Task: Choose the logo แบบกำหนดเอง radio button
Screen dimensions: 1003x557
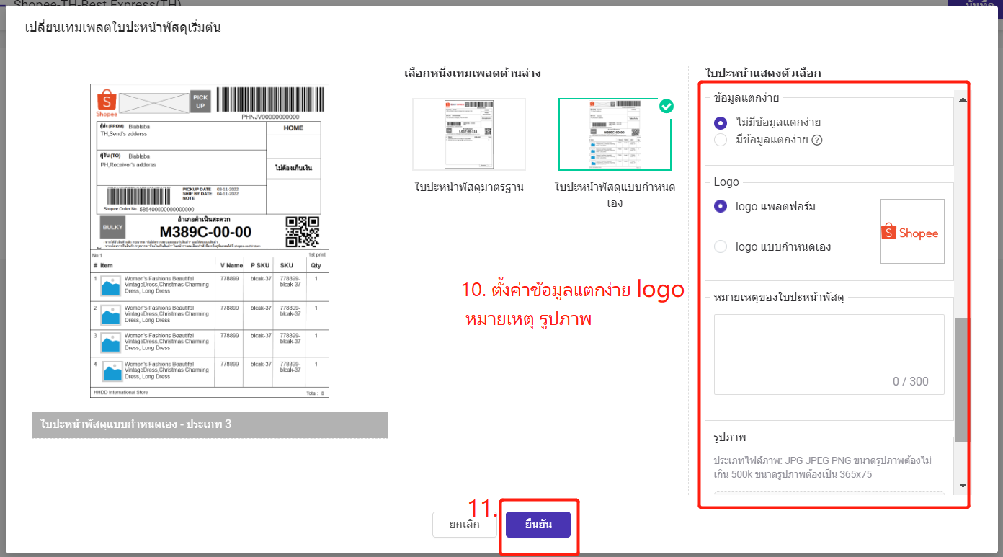Action: click(721, 246)
